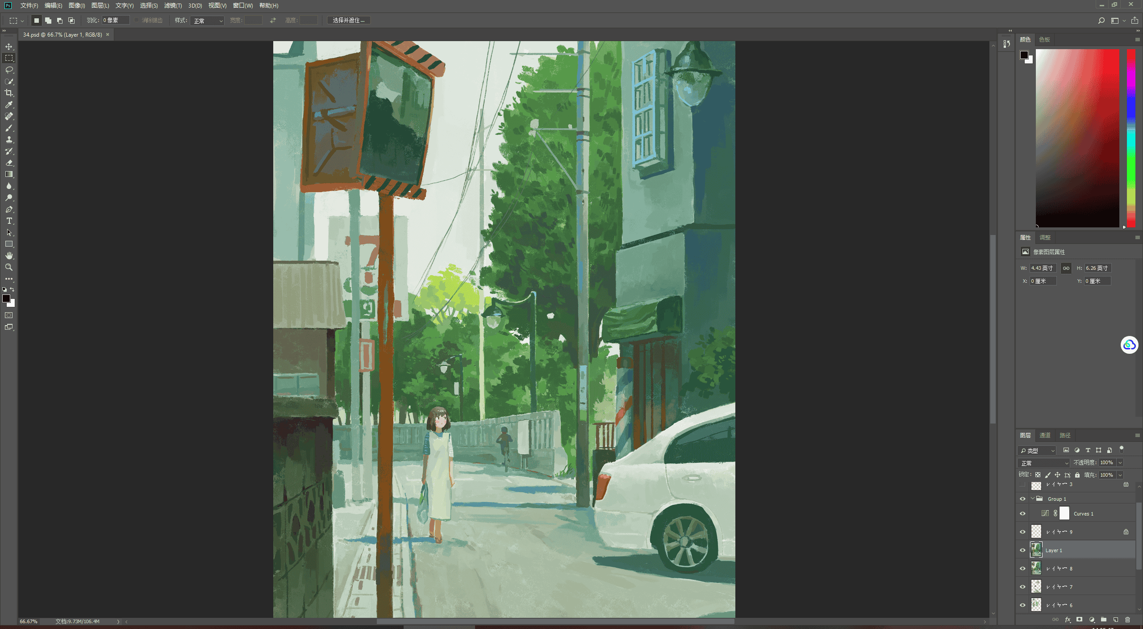Switch to the 通道 tab
Viewport: 1143px width, 629px height.
tap(1045, 435)
